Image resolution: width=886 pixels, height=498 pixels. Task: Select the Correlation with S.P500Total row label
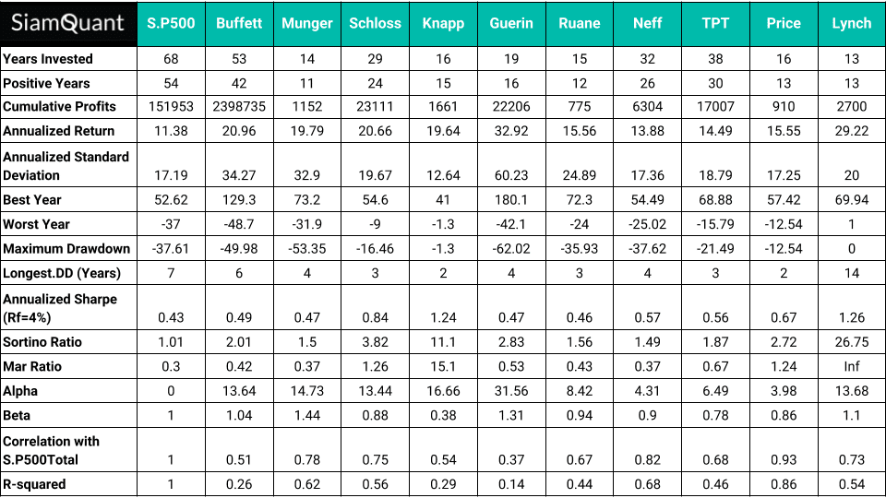pos(52,450)
